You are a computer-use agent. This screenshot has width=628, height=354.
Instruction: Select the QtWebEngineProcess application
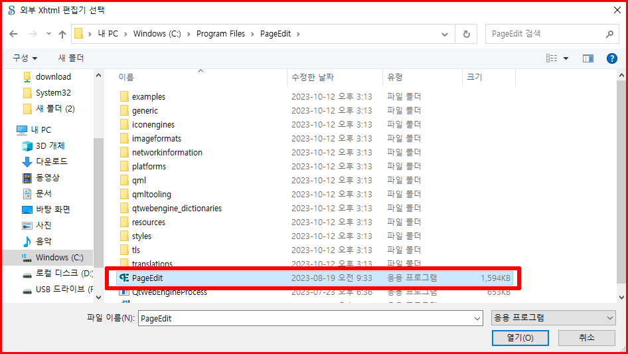pyautogui.click(x=169, y=292)
